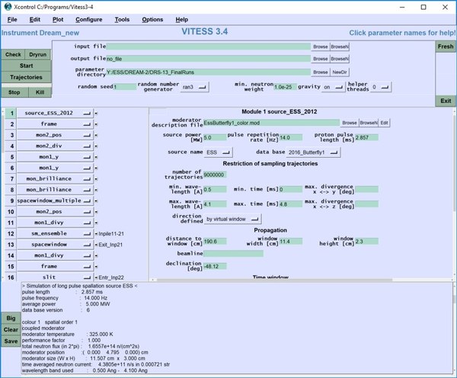457x378 pixels.
Task: Click the Kill button
Action: 40,91
